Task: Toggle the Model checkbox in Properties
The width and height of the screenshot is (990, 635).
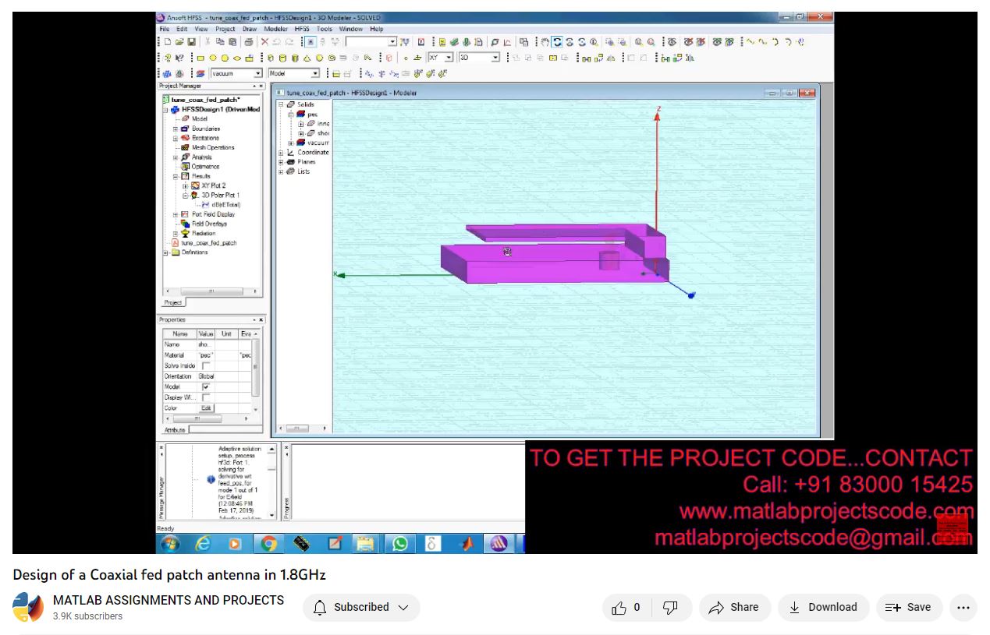Action: pyautogui.click(x=206, y=386)
